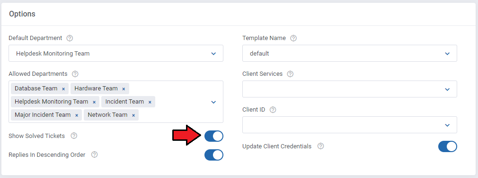Click the Hardware Team tag label
478x178 pixels.
pyautogui.click(x=96, y=89)
